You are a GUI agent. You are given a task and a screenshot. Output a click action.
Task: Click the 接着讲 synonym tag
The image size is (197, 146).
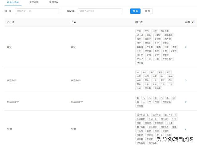[x=140, y=135]
